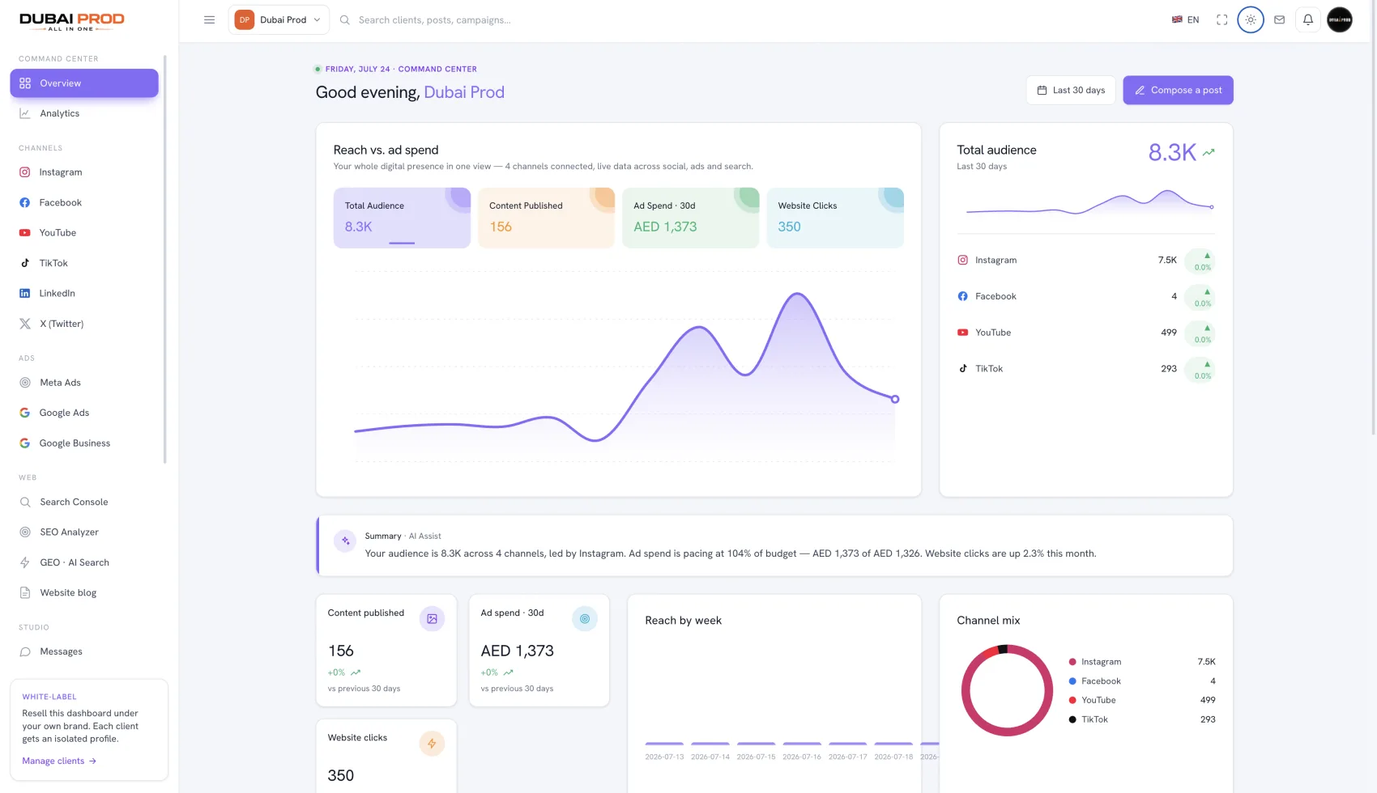Click the GEO · AI Search lightning icon
The image size is (1377, 793).
(x=25, y=562)
